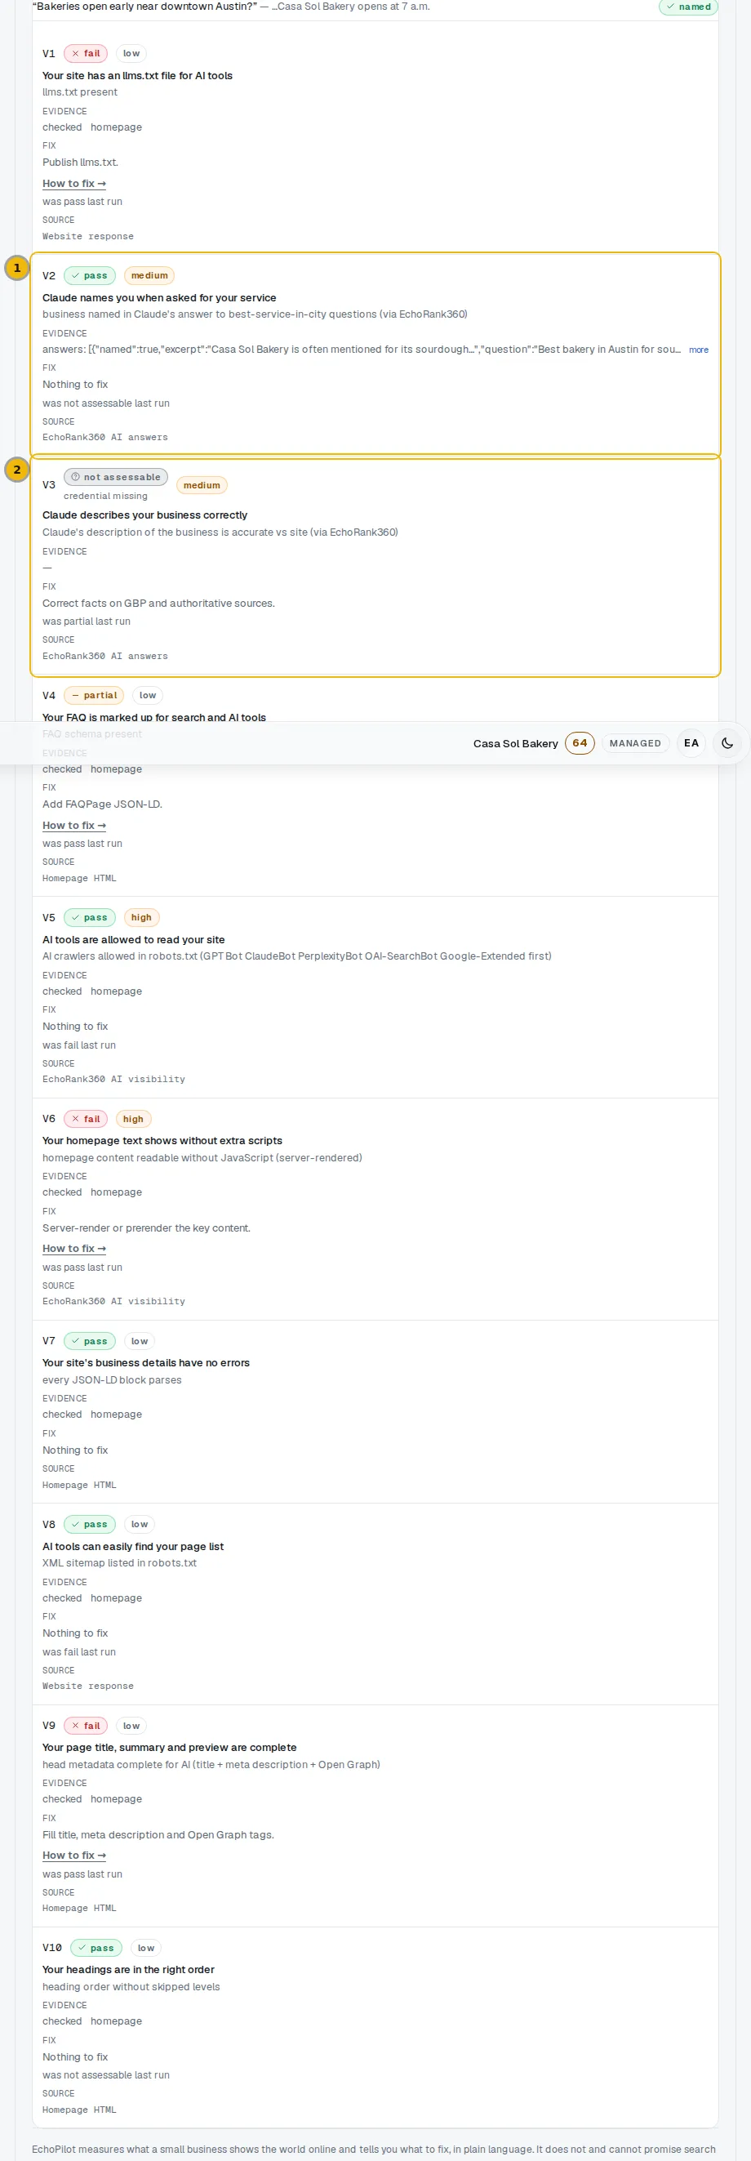Click the score badge showing 64
751x2161 pixels.
pos(580,743)
